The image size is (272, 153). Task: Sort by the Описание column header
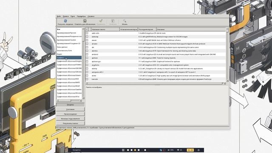pos(191,29)
